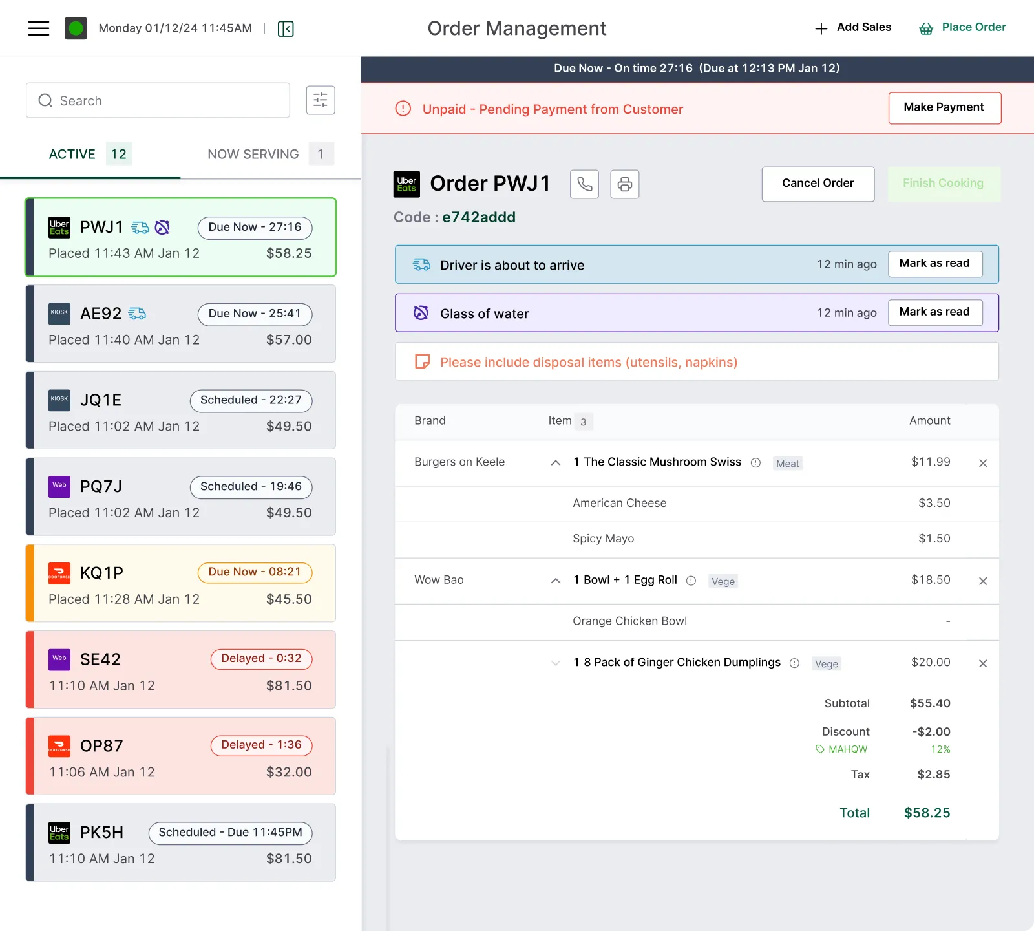Image resolution: width=1034 pixels, height=931 pixels.
Task: Call the customer with phone icon
Action: tap(585, 184)
